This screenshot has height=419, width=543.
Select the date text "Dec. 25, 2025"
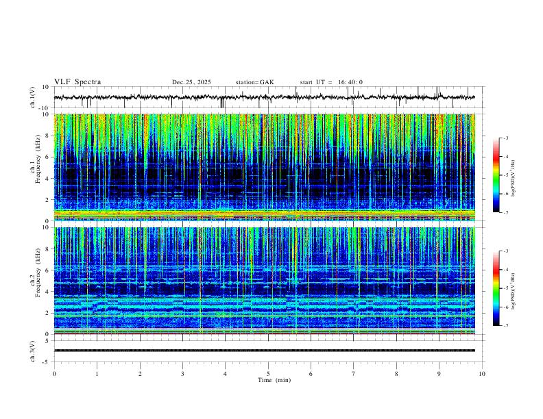click(191, 82)
